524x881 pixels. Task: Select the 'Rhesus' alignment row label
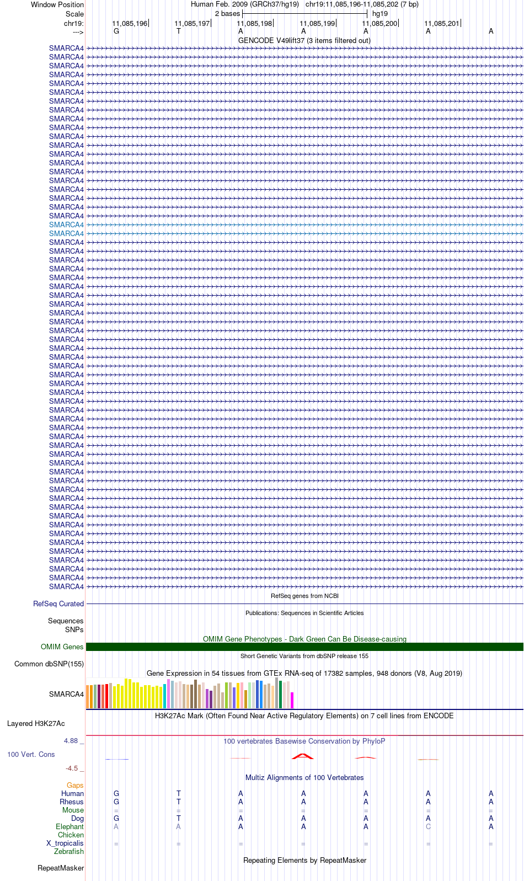72,802
